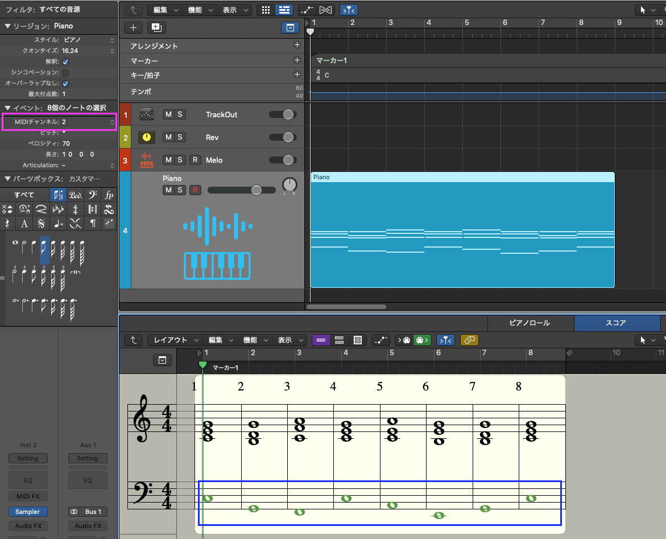This screenshot has width=666, height=539.
Task: Choose the time signature 4/4 symbols group
Action: click(75, 209)
